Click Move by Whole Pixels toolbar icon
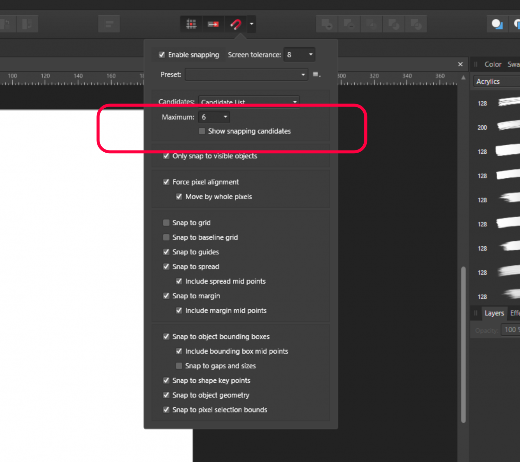The image size is (520, 462). (x=213, y=24)
